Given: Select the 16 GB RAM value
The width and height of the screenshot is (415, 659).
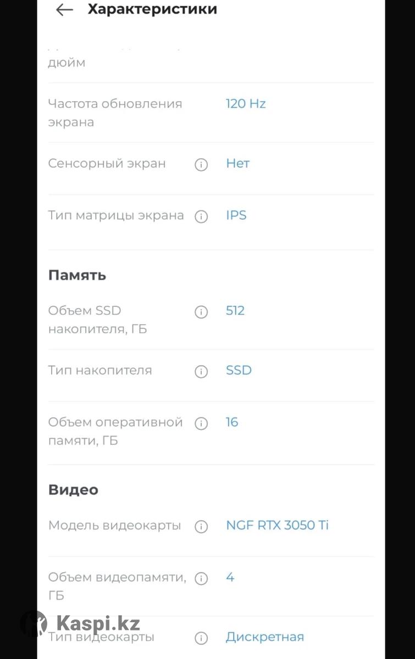Looking at the screenshot, I should [x=232, y=422].
